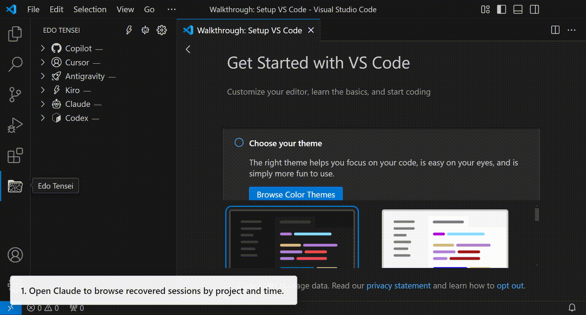The height and width of the screenshot is (315, 586).
Task: Click the lightning bolt icon in Edo Tensei header
Action: (x=129, y=30)
